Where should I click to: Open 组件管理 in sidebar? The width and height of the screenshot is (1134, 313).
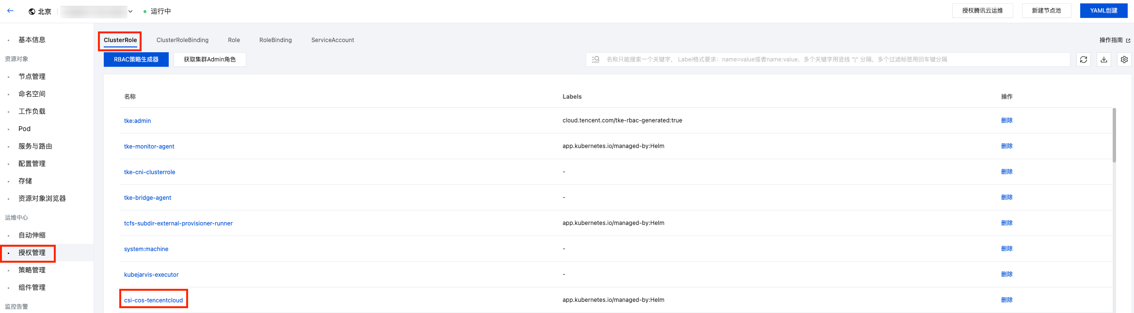[32, 287]
